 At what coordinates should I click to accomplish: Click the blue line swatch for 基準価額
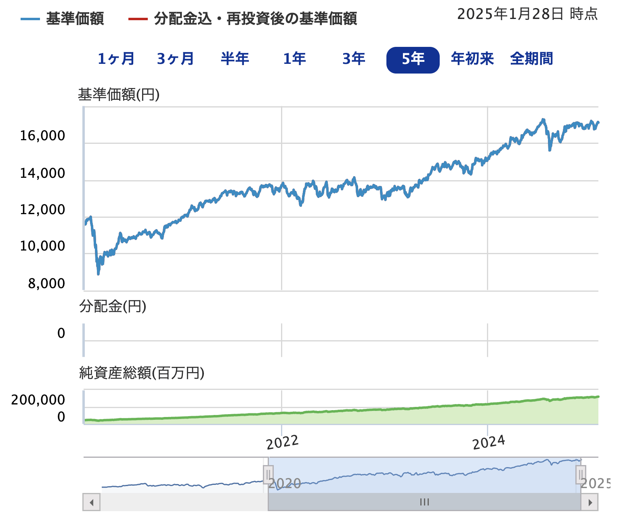point(30,19)
